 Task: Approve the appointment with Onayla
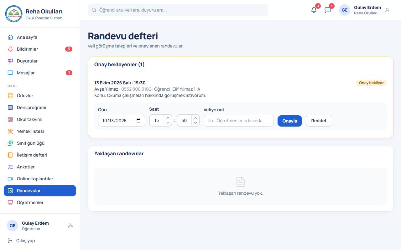[x=290, y=121]
